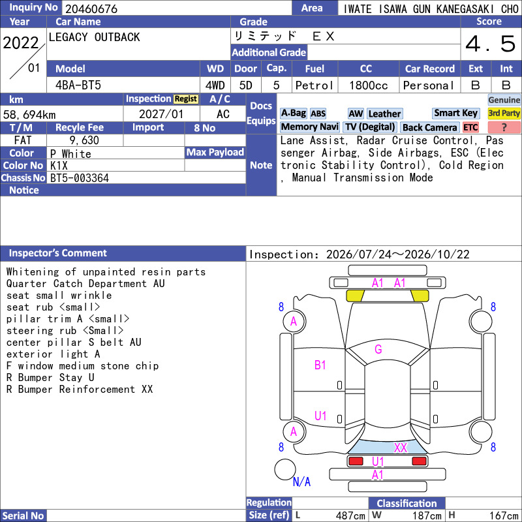Click the comment exterior light A
Image resolution: width=522 pixels, height=522 pixels.
[53, 354]
